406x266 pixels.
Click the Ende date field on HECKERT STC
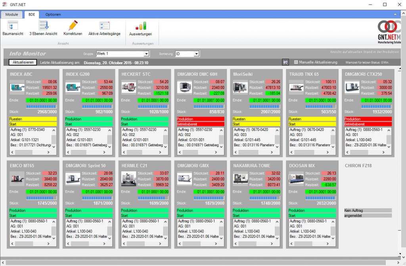pos(153,100)
